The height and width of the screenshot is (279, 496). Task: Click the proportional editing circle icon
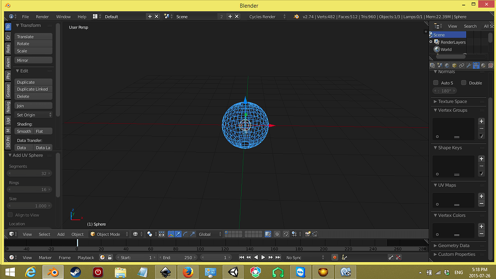tap(277, 234)
